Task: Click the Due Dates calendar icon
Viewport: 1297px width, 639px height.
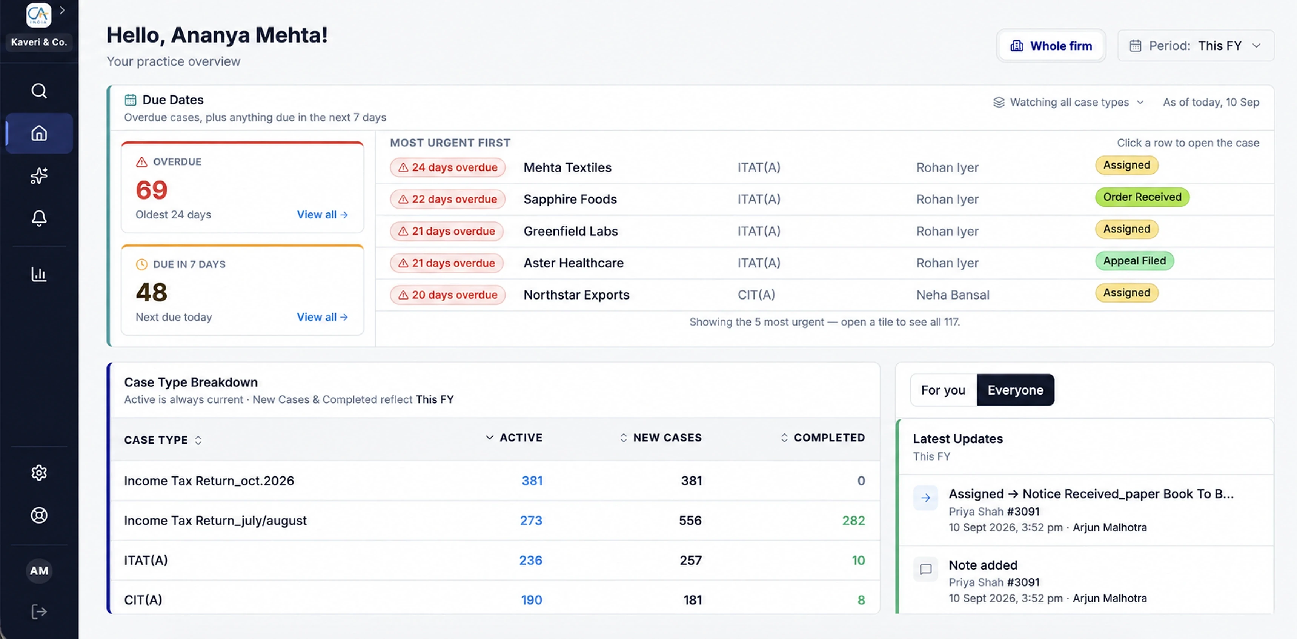Action: click(x=131, y=100)
